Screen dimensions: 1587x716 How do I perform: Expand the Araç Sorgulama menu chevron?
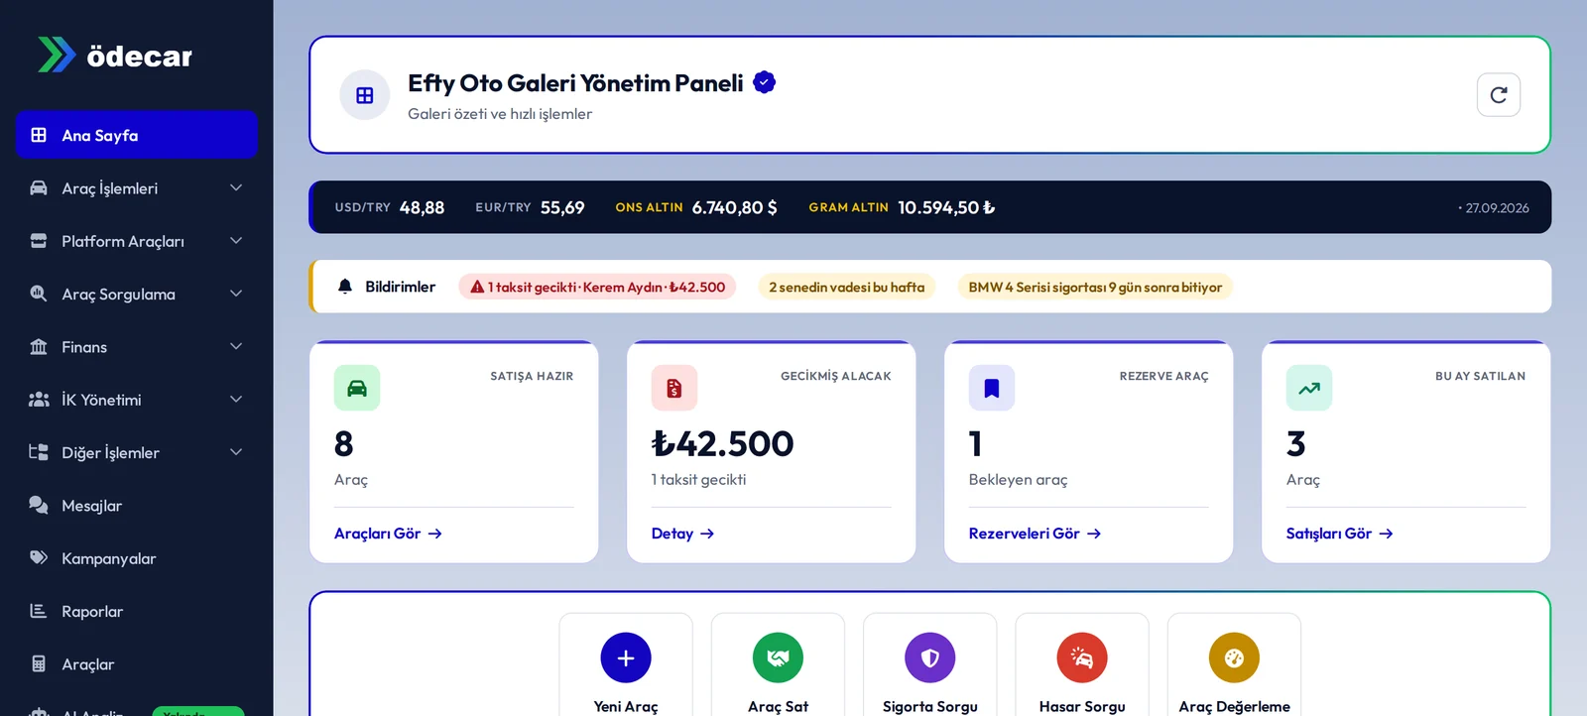(x=236, y=294)
